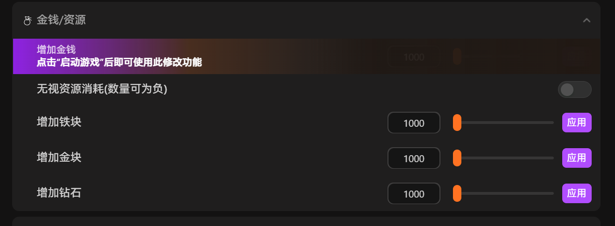Screen dimensions: 615x226
Task: Click the 增加金块 label
Action: tap(59, 158)
